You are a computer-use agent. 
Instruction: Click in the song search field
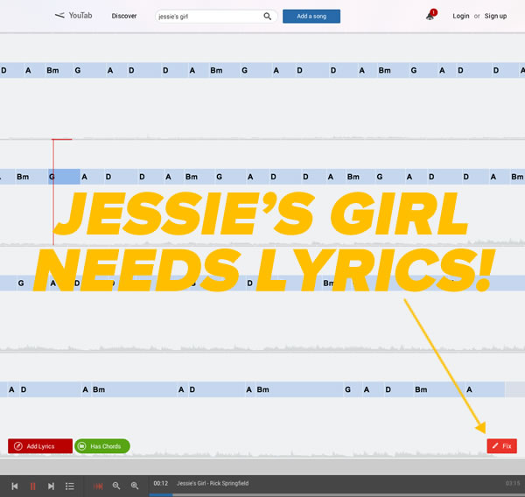(208, 16)
